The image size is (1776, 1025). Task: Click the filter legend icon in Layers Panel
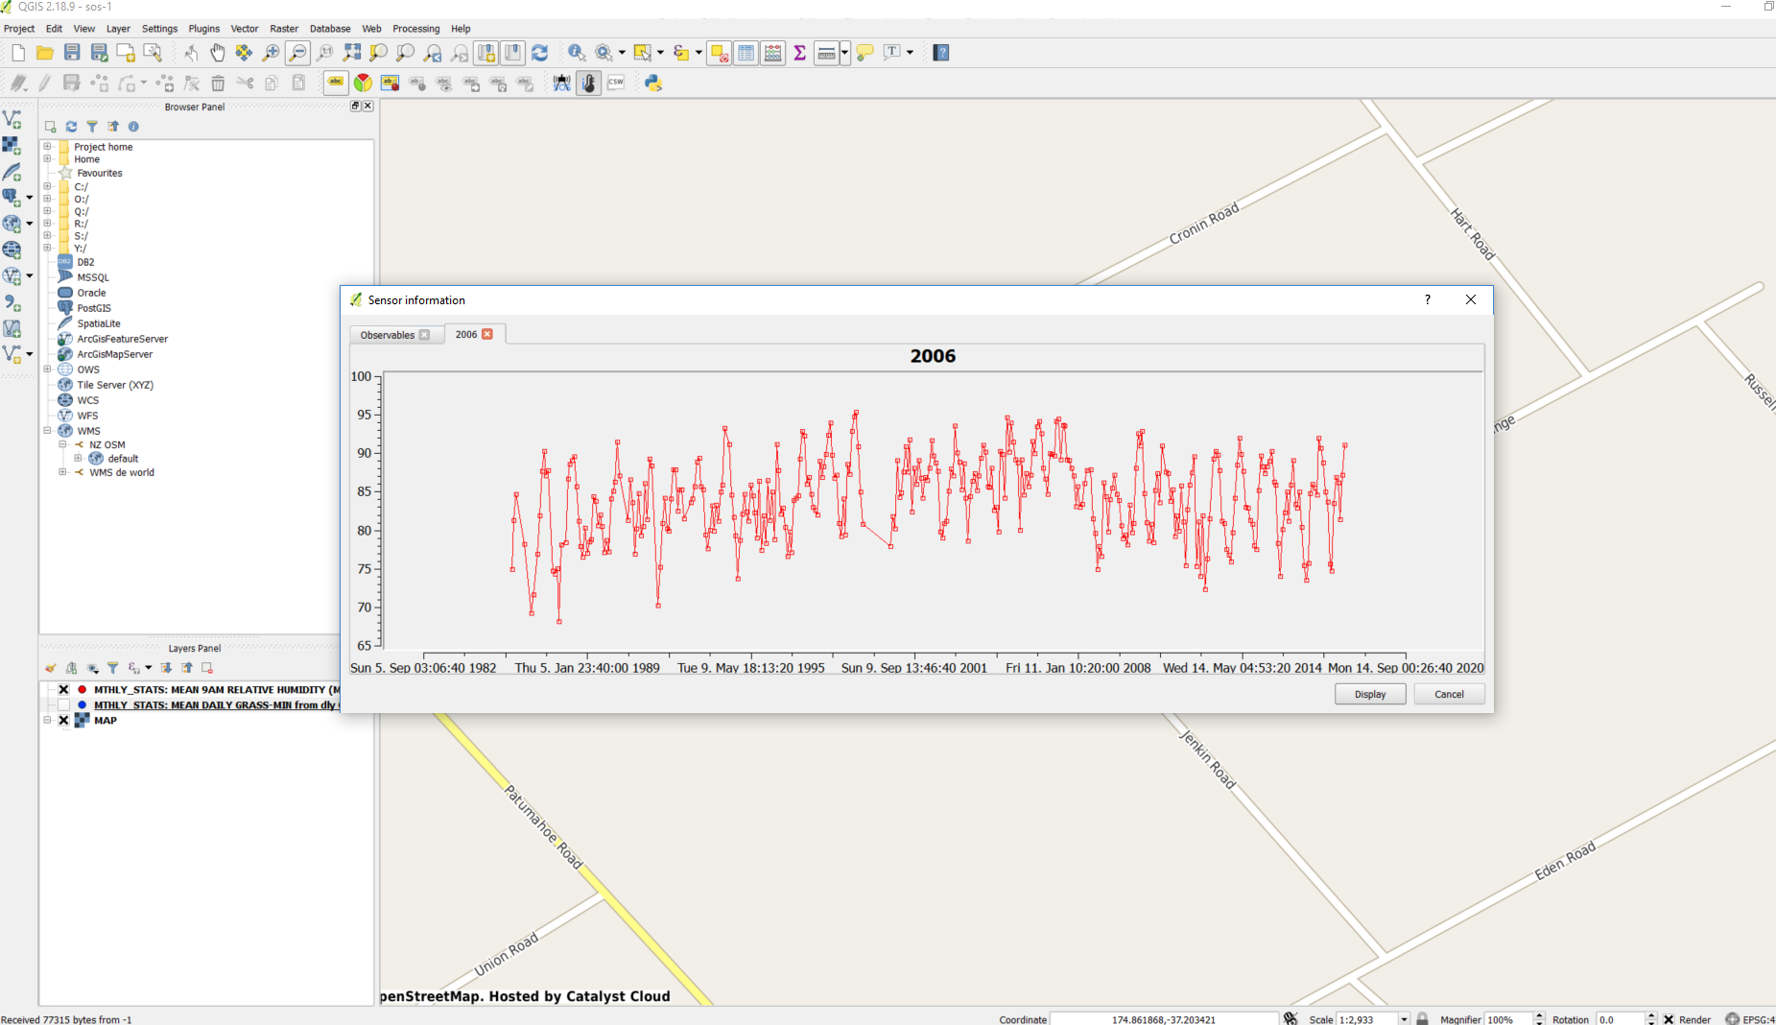(112, 668)
